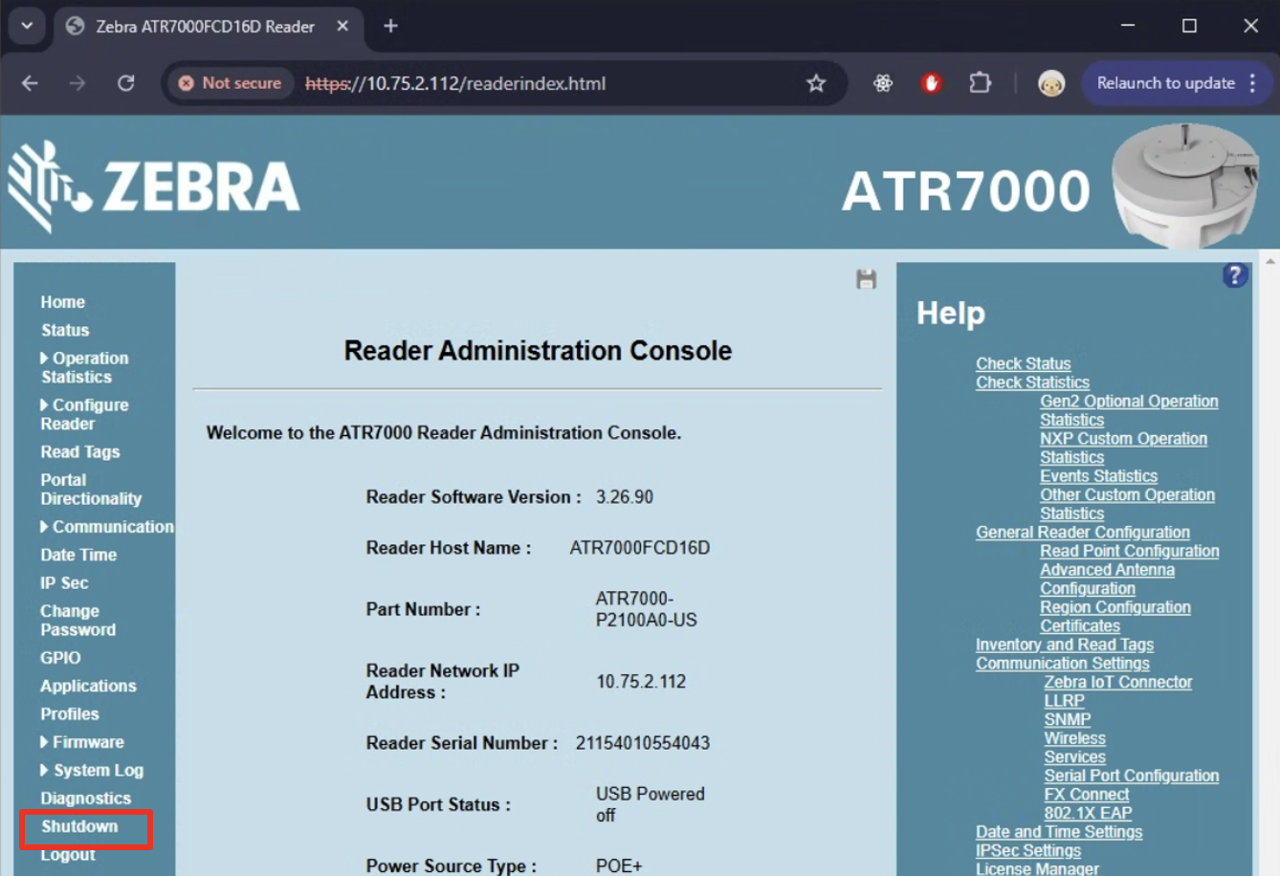Select host name ATR7000FCD16D value

click(x=640, y=548)
